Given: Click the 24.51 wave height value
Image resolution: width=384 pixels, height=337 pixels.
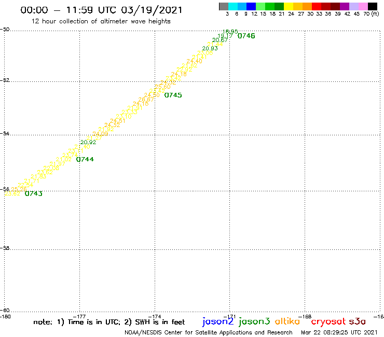Looking at the screenshot, I should click(x=118, y=121).
